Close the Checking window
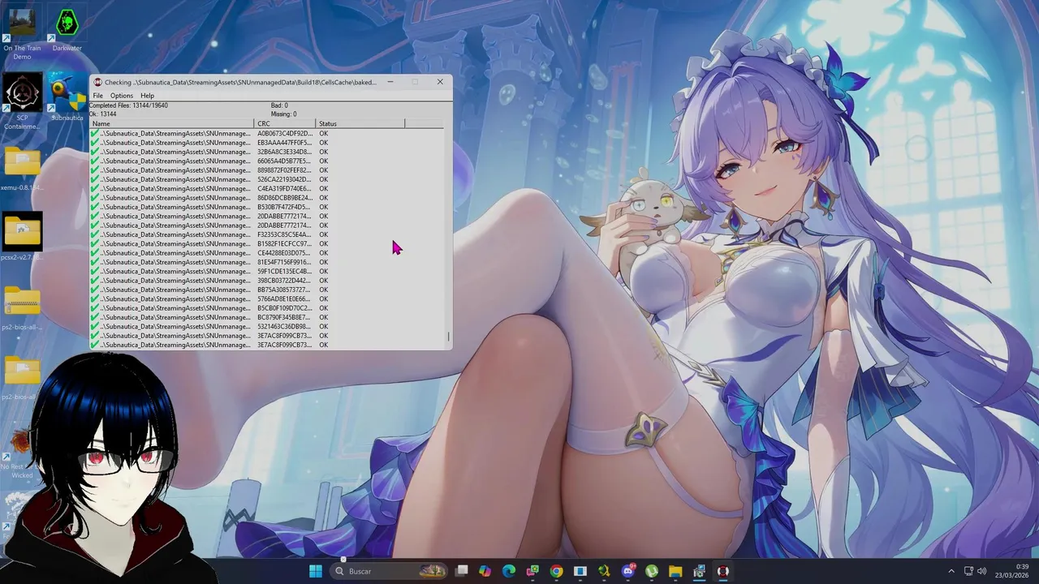 440,82
